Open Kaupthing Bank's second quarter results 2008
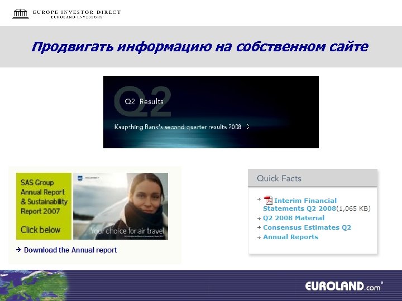This screenshot has width=402, height=301. point(178,127)
